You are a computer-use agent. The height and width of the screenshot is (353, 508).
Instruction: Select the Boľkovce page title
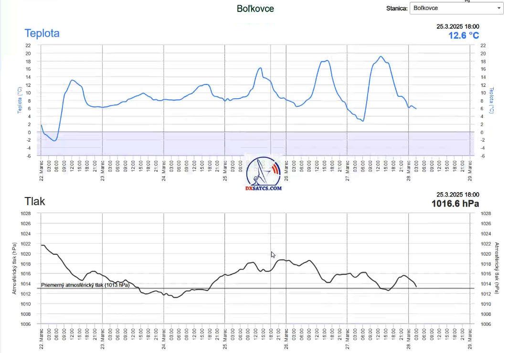pyautogui.click(x=255, y=9)
